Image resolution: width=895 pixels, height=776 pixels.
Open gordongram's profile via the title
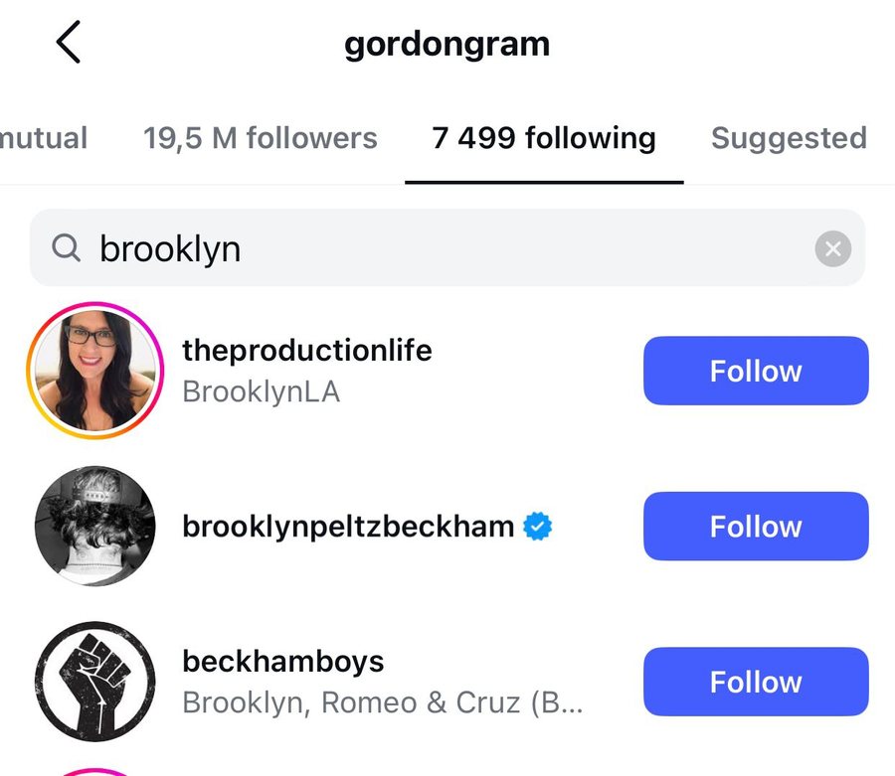pyautogui.click(x=447, y=44)
